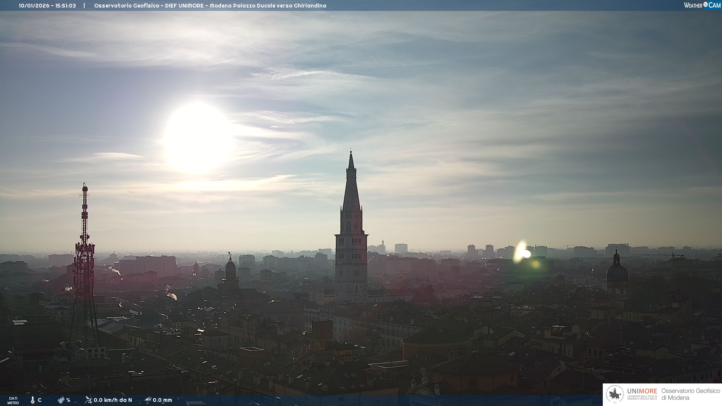Click the date and time stamp 10/01/2026

pos(47,6)
